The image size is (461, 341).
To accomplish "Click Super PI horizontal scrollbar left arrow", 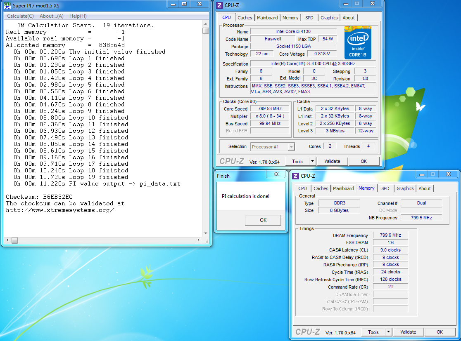I will (8, 240).
